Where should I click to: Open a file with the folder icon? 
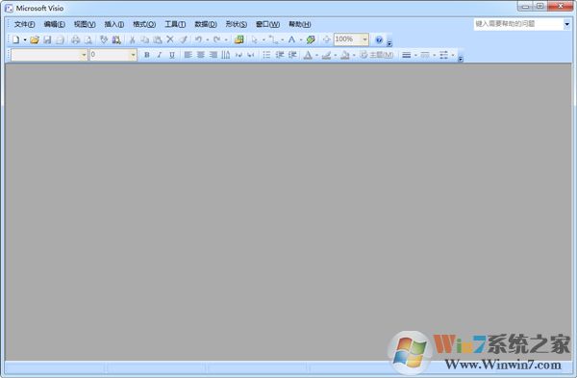(x=35, y=39)
